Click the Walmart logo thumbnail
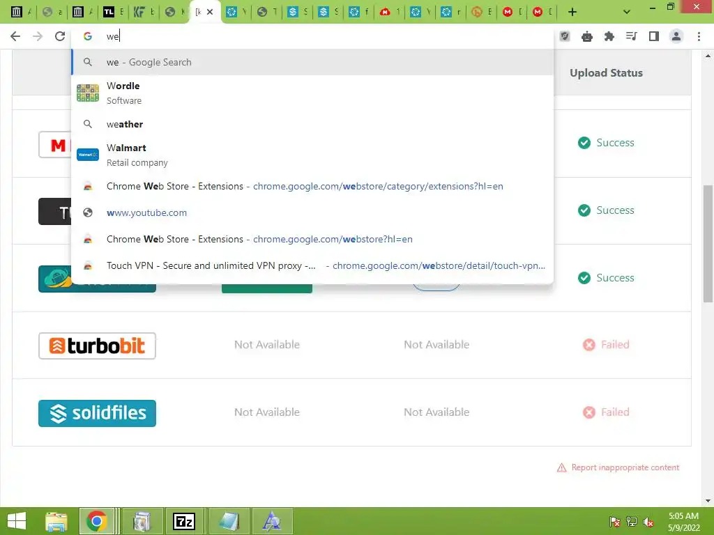Viewport: 714px width, 535px height. 88,155
